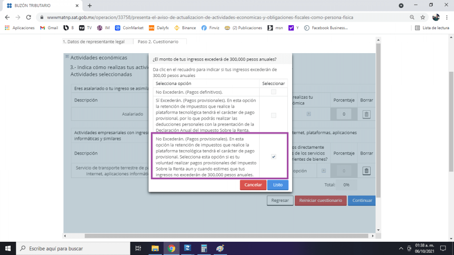Open a new browser tab
This screenshot has width=454, height=255.
[90, 5]
